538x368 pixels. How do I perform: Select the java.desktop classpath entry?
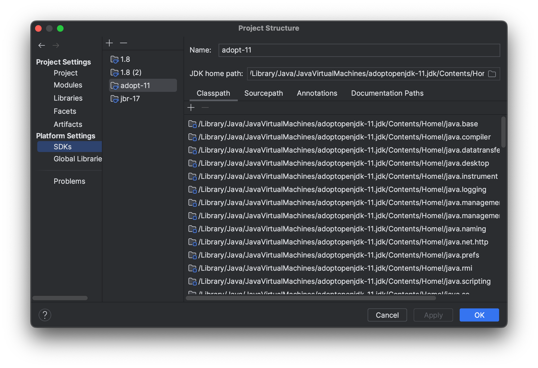pos(344,163)
